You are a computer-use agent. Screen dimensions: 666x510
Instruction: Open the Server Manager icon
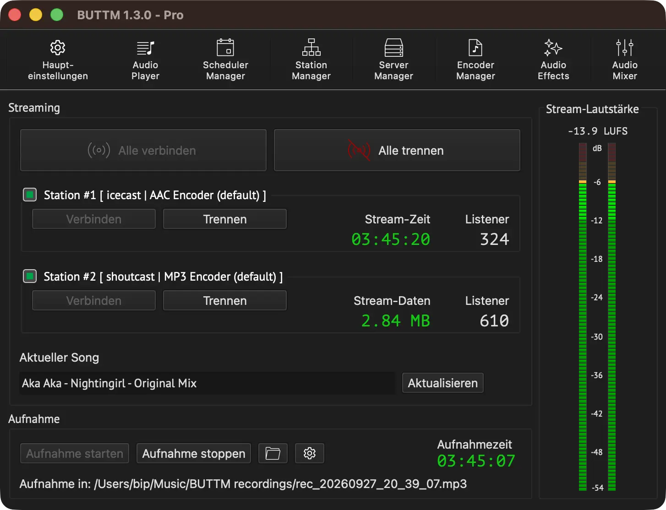point(393,48)
